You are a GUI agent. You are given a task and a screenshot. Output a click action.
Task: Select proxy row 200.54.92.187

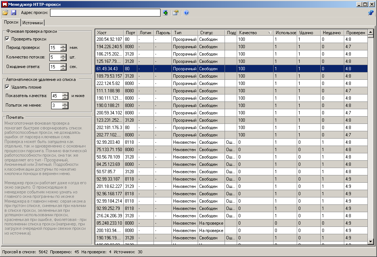click(109, 39)
